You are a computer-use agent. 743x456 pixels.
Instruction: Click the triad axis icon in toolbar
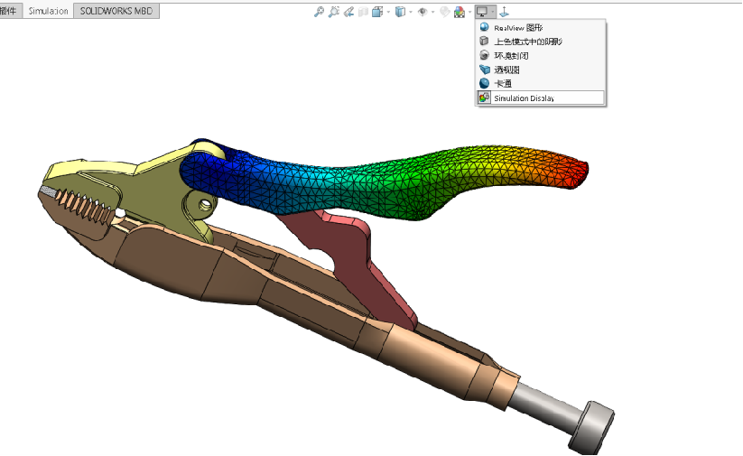pyautogui.click(x=505, y=12)
